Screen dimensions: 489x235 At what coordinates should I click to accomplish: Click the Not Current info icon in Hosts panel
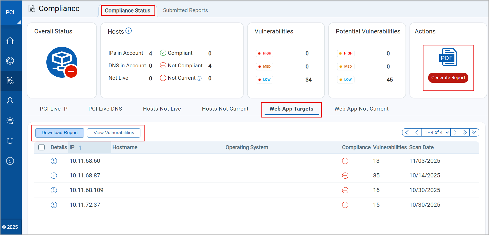click(x=199, y=78)
